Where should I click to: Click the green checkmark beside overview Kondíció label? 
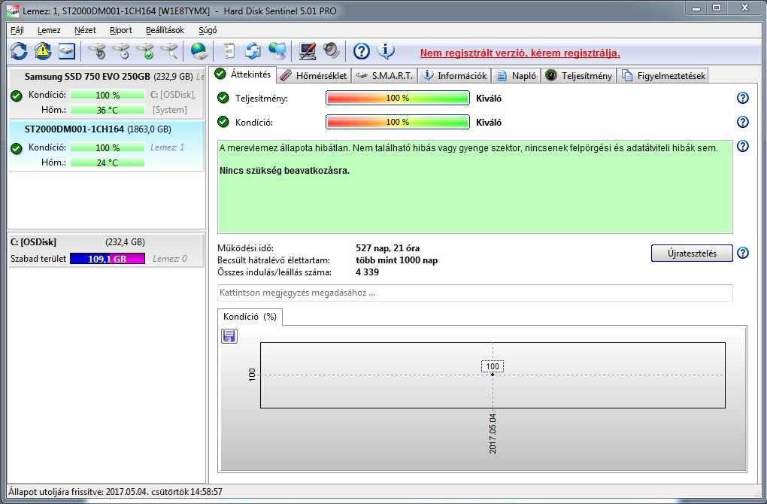(223, 122)
